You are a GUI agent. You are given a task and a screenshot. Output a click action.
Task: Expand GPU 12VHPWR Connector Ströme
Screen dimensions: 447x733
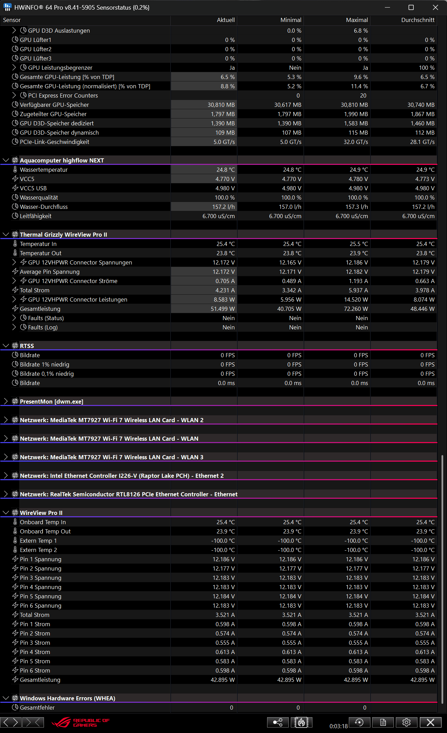coord(14,281)
